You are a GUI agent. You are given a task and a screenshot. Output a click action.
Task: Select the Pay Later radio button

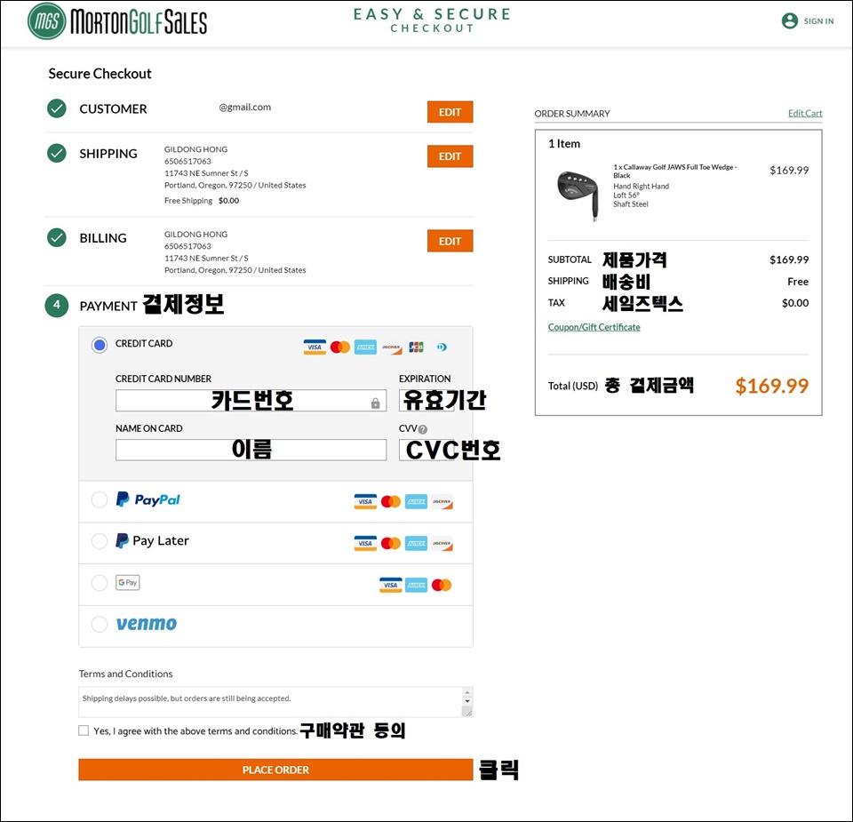pos(99,541)
